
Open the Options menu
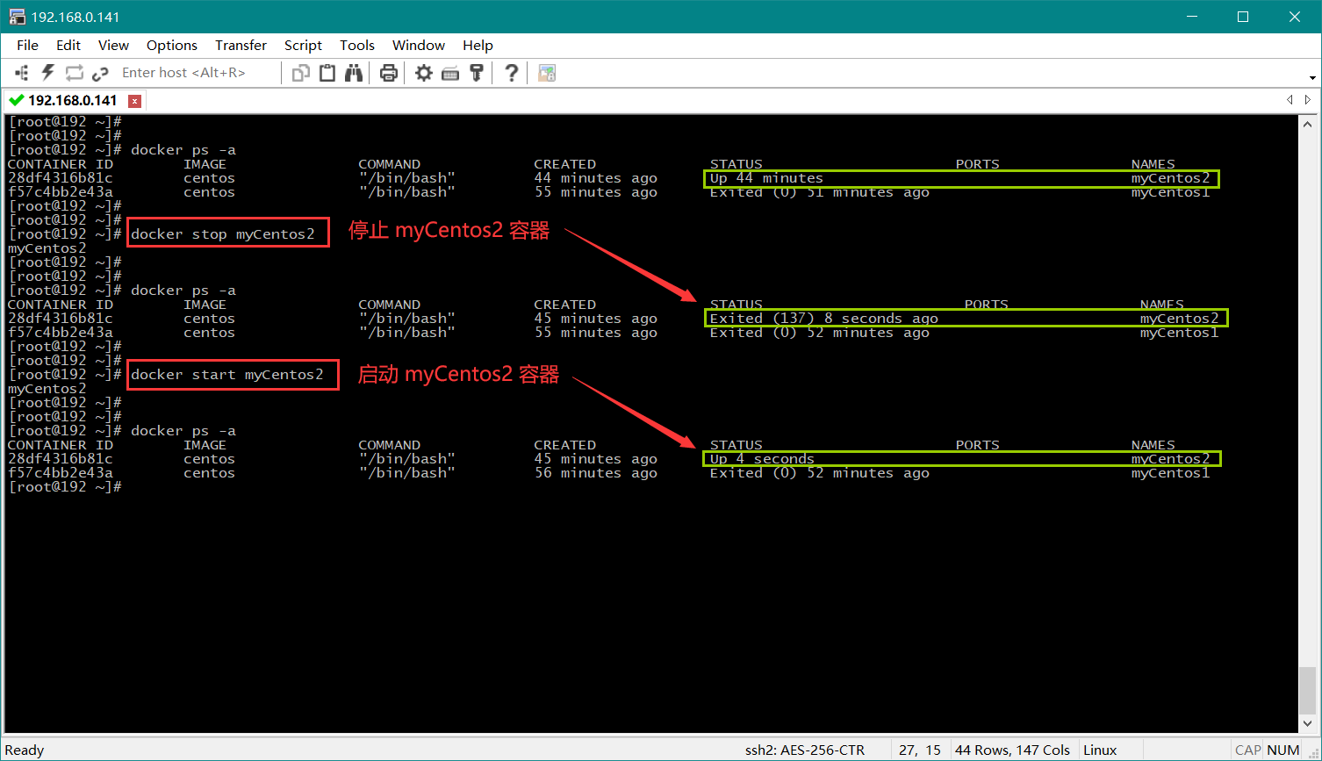coord(171,45)
